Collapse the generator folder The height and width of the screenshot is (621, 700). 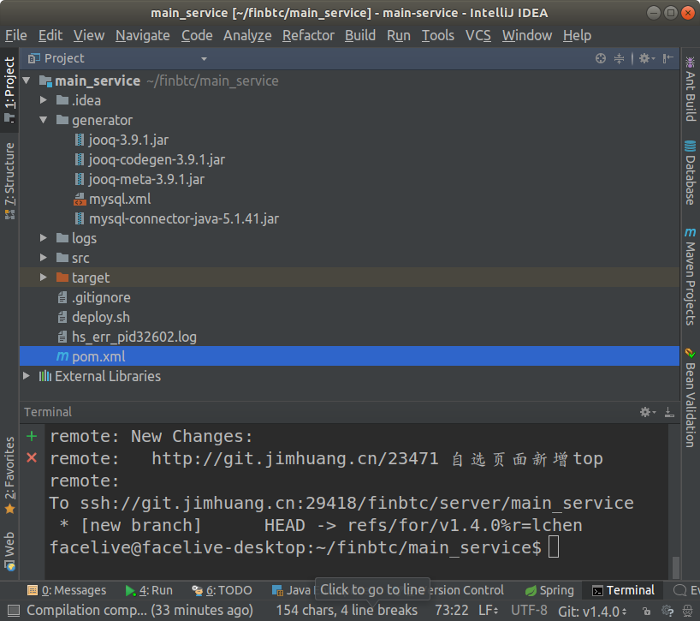[x=44, y=120]
